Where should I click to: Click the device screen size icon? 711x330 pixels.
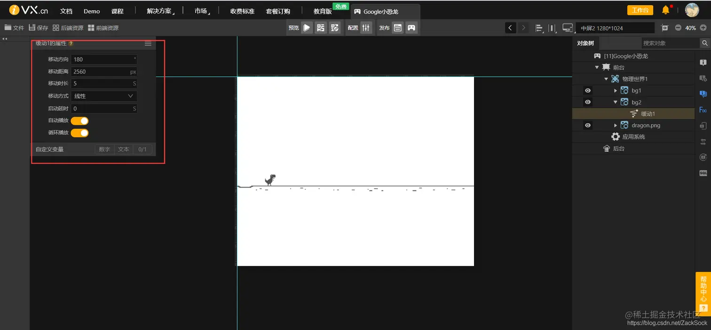click(568, 28)
